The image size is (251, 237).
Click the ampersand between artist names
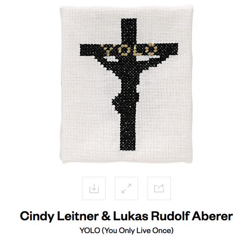click(106, 216)
